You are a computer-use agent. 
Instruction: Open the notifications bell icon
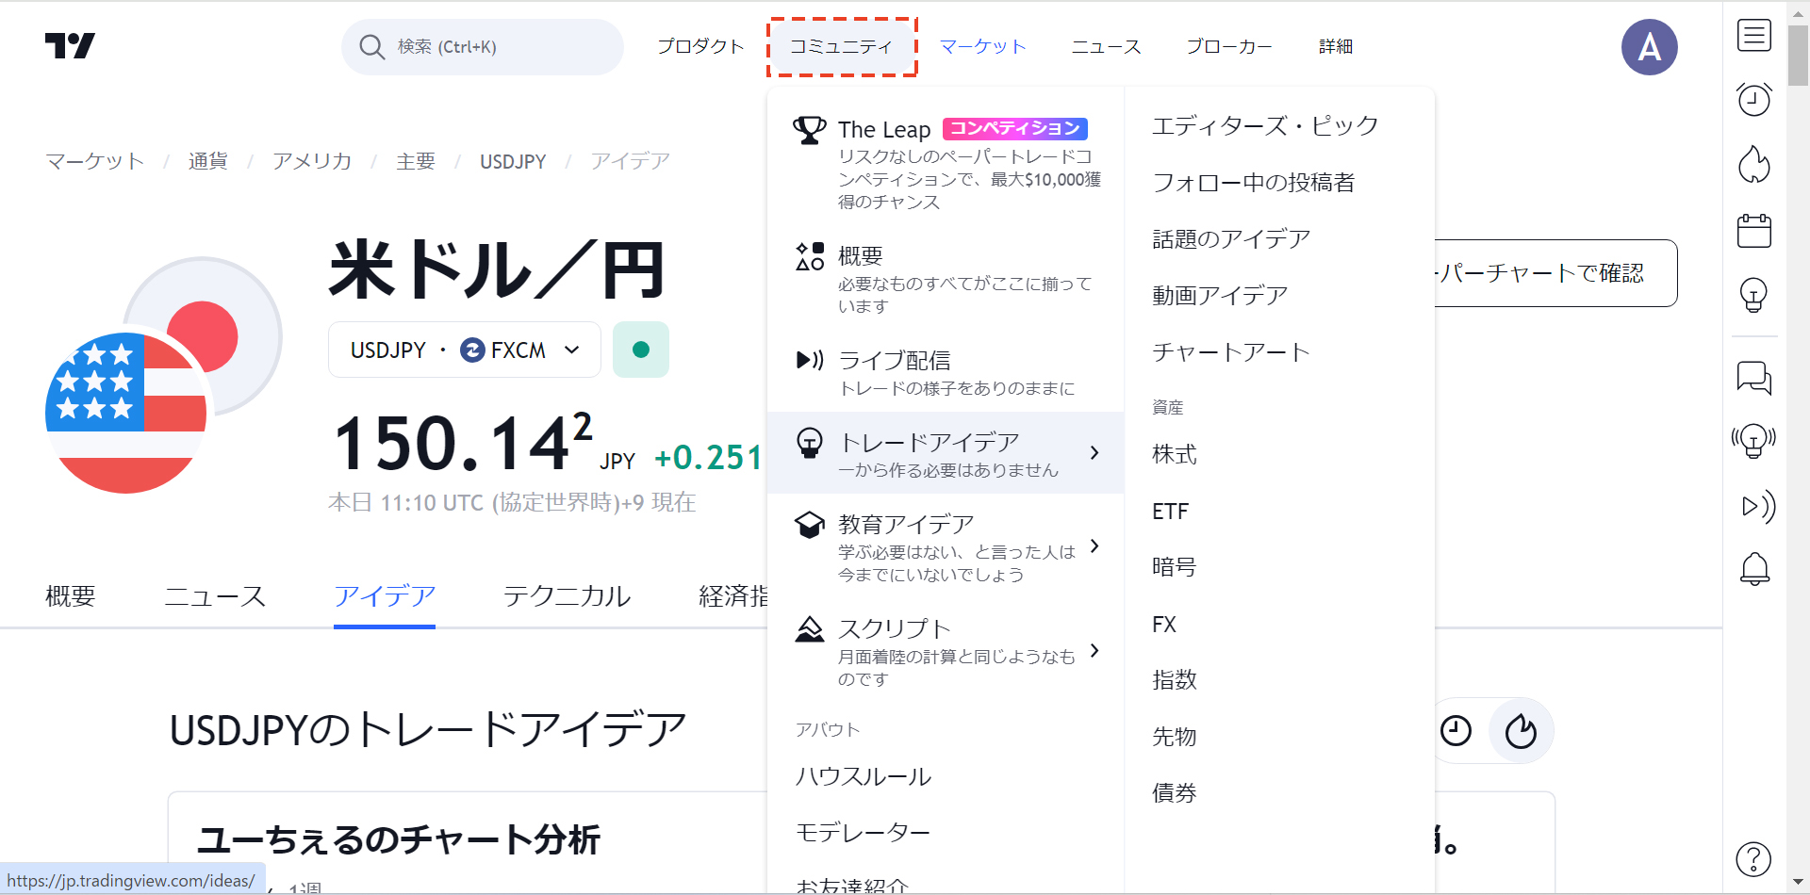[x=1754, y=568]
